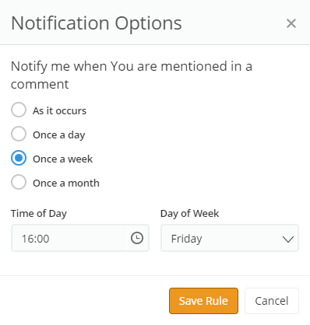Save the notification rule
This screenshot has height=325, width=310.
click(x=203, y=301)
